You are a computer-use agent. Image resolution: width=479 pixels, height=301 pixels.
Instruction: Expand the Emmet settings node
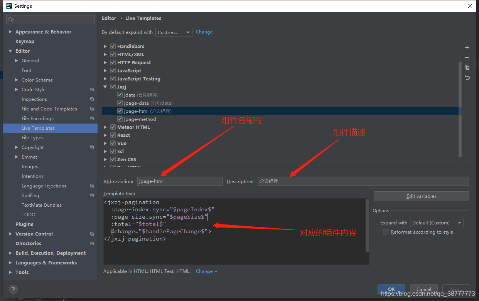pyautogui.click(x=17, y=157)
